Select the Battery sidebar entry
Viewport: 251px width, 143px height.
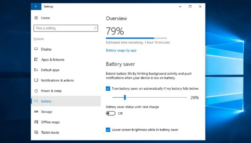coord(66,101)
